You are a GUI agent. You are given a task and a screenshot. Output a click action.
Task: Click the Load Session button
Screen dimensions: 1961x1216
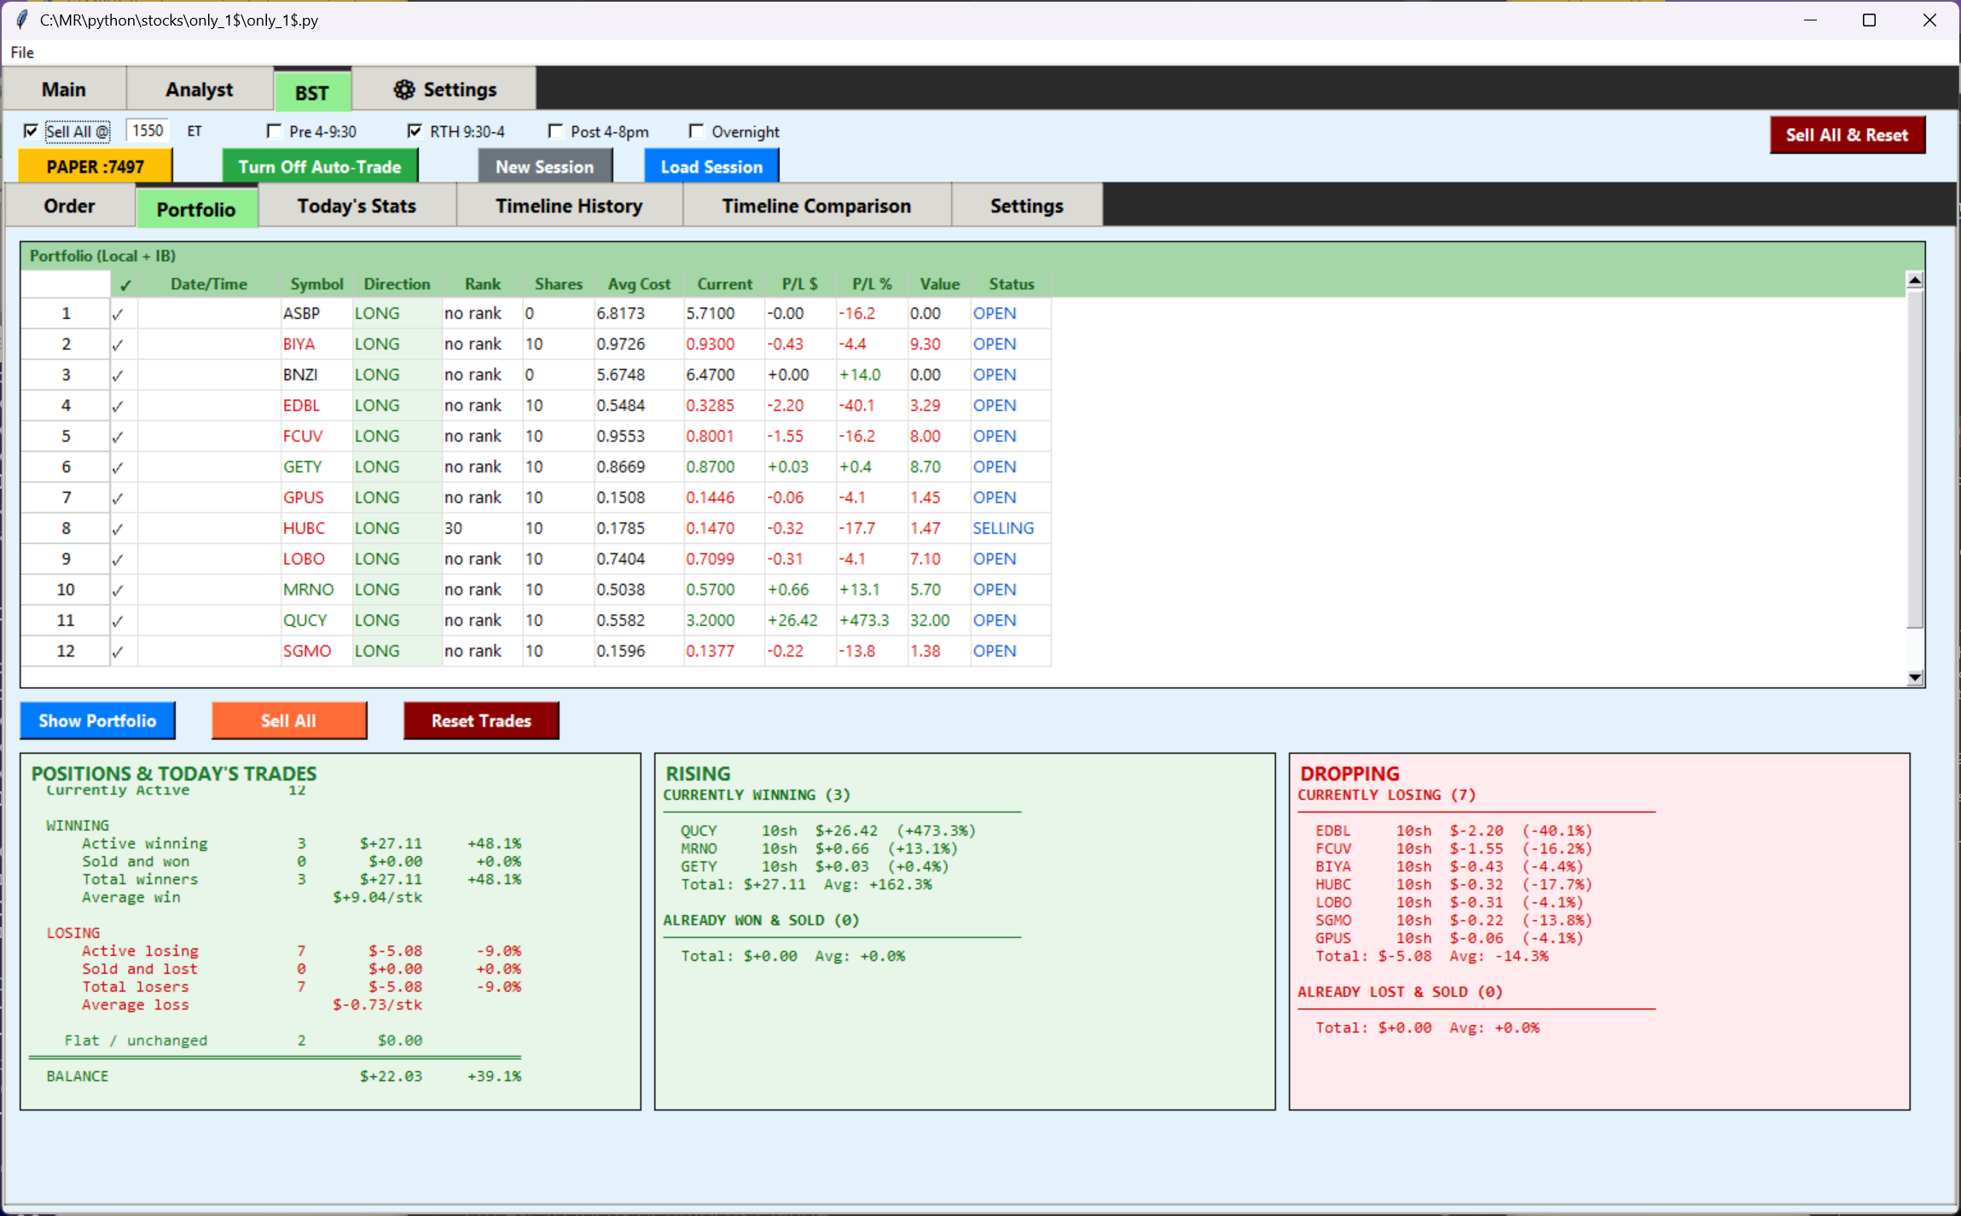click(x=711, y=166)
